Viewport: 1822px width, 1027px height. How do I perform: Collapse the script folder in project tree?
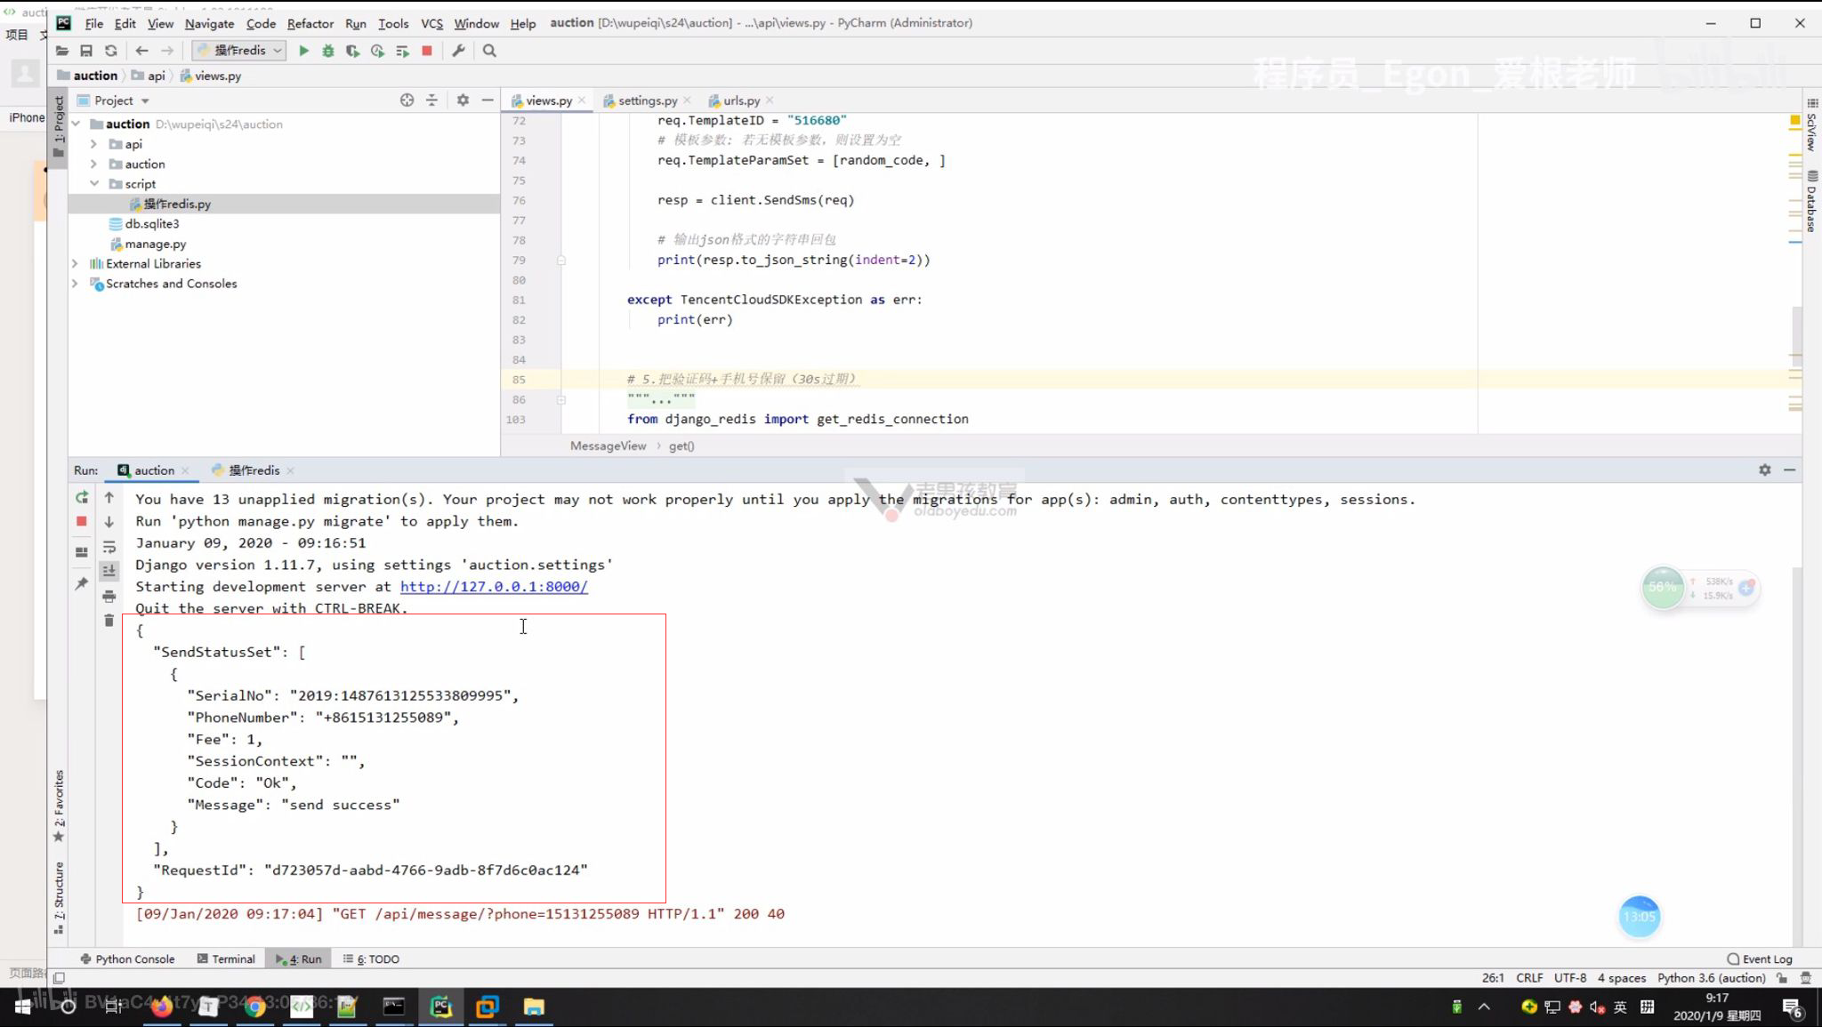[x=93, y=184]
